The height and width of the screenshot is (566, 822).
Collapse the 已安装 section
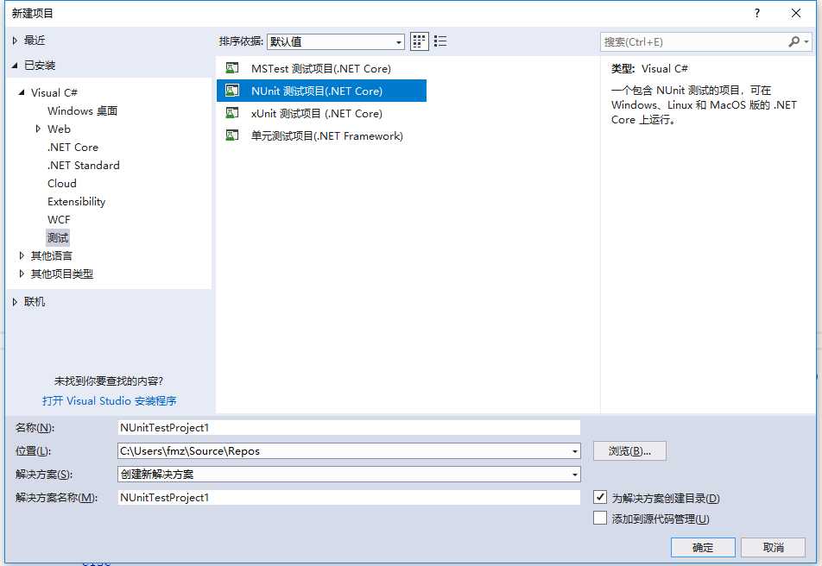click(x=15, y=66)
